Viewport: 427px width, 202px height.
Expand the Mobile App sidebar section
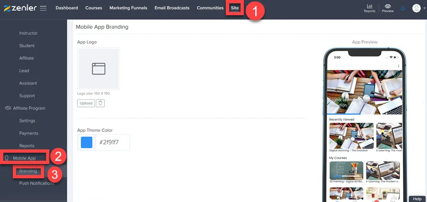pyautogui.click(x=24, y=158)
